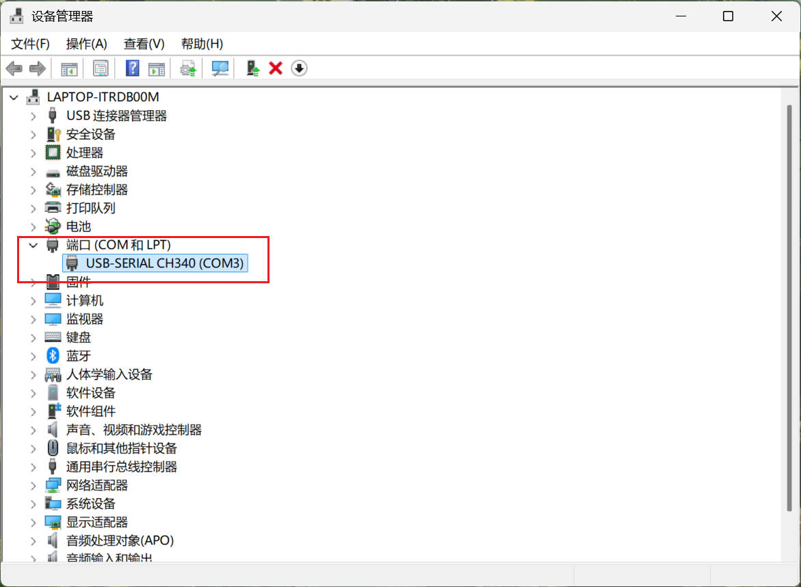
Task: Click the 人体学输入设备 icon
Action: pyautogui.click(x=53, y=374)
